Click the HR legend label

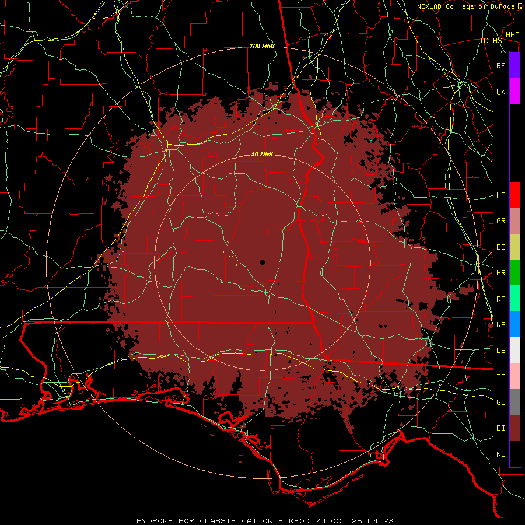pyautogui.click(x=501, y=273)
